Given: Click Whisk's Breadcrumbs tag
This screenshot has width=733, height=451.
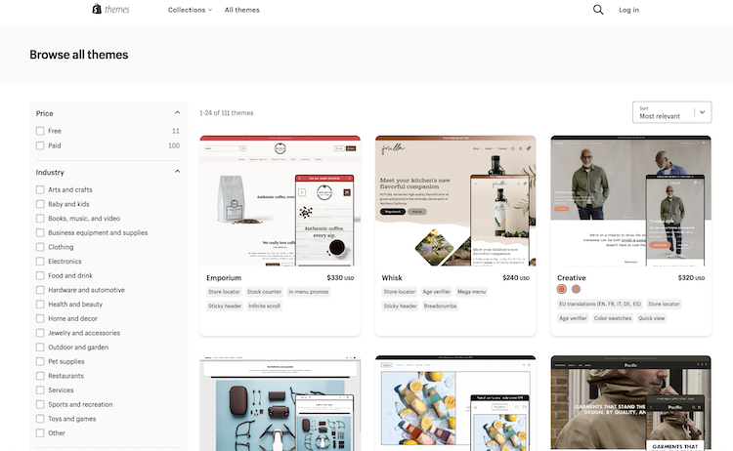Looking at the screenshot, I should pos(440,307).
